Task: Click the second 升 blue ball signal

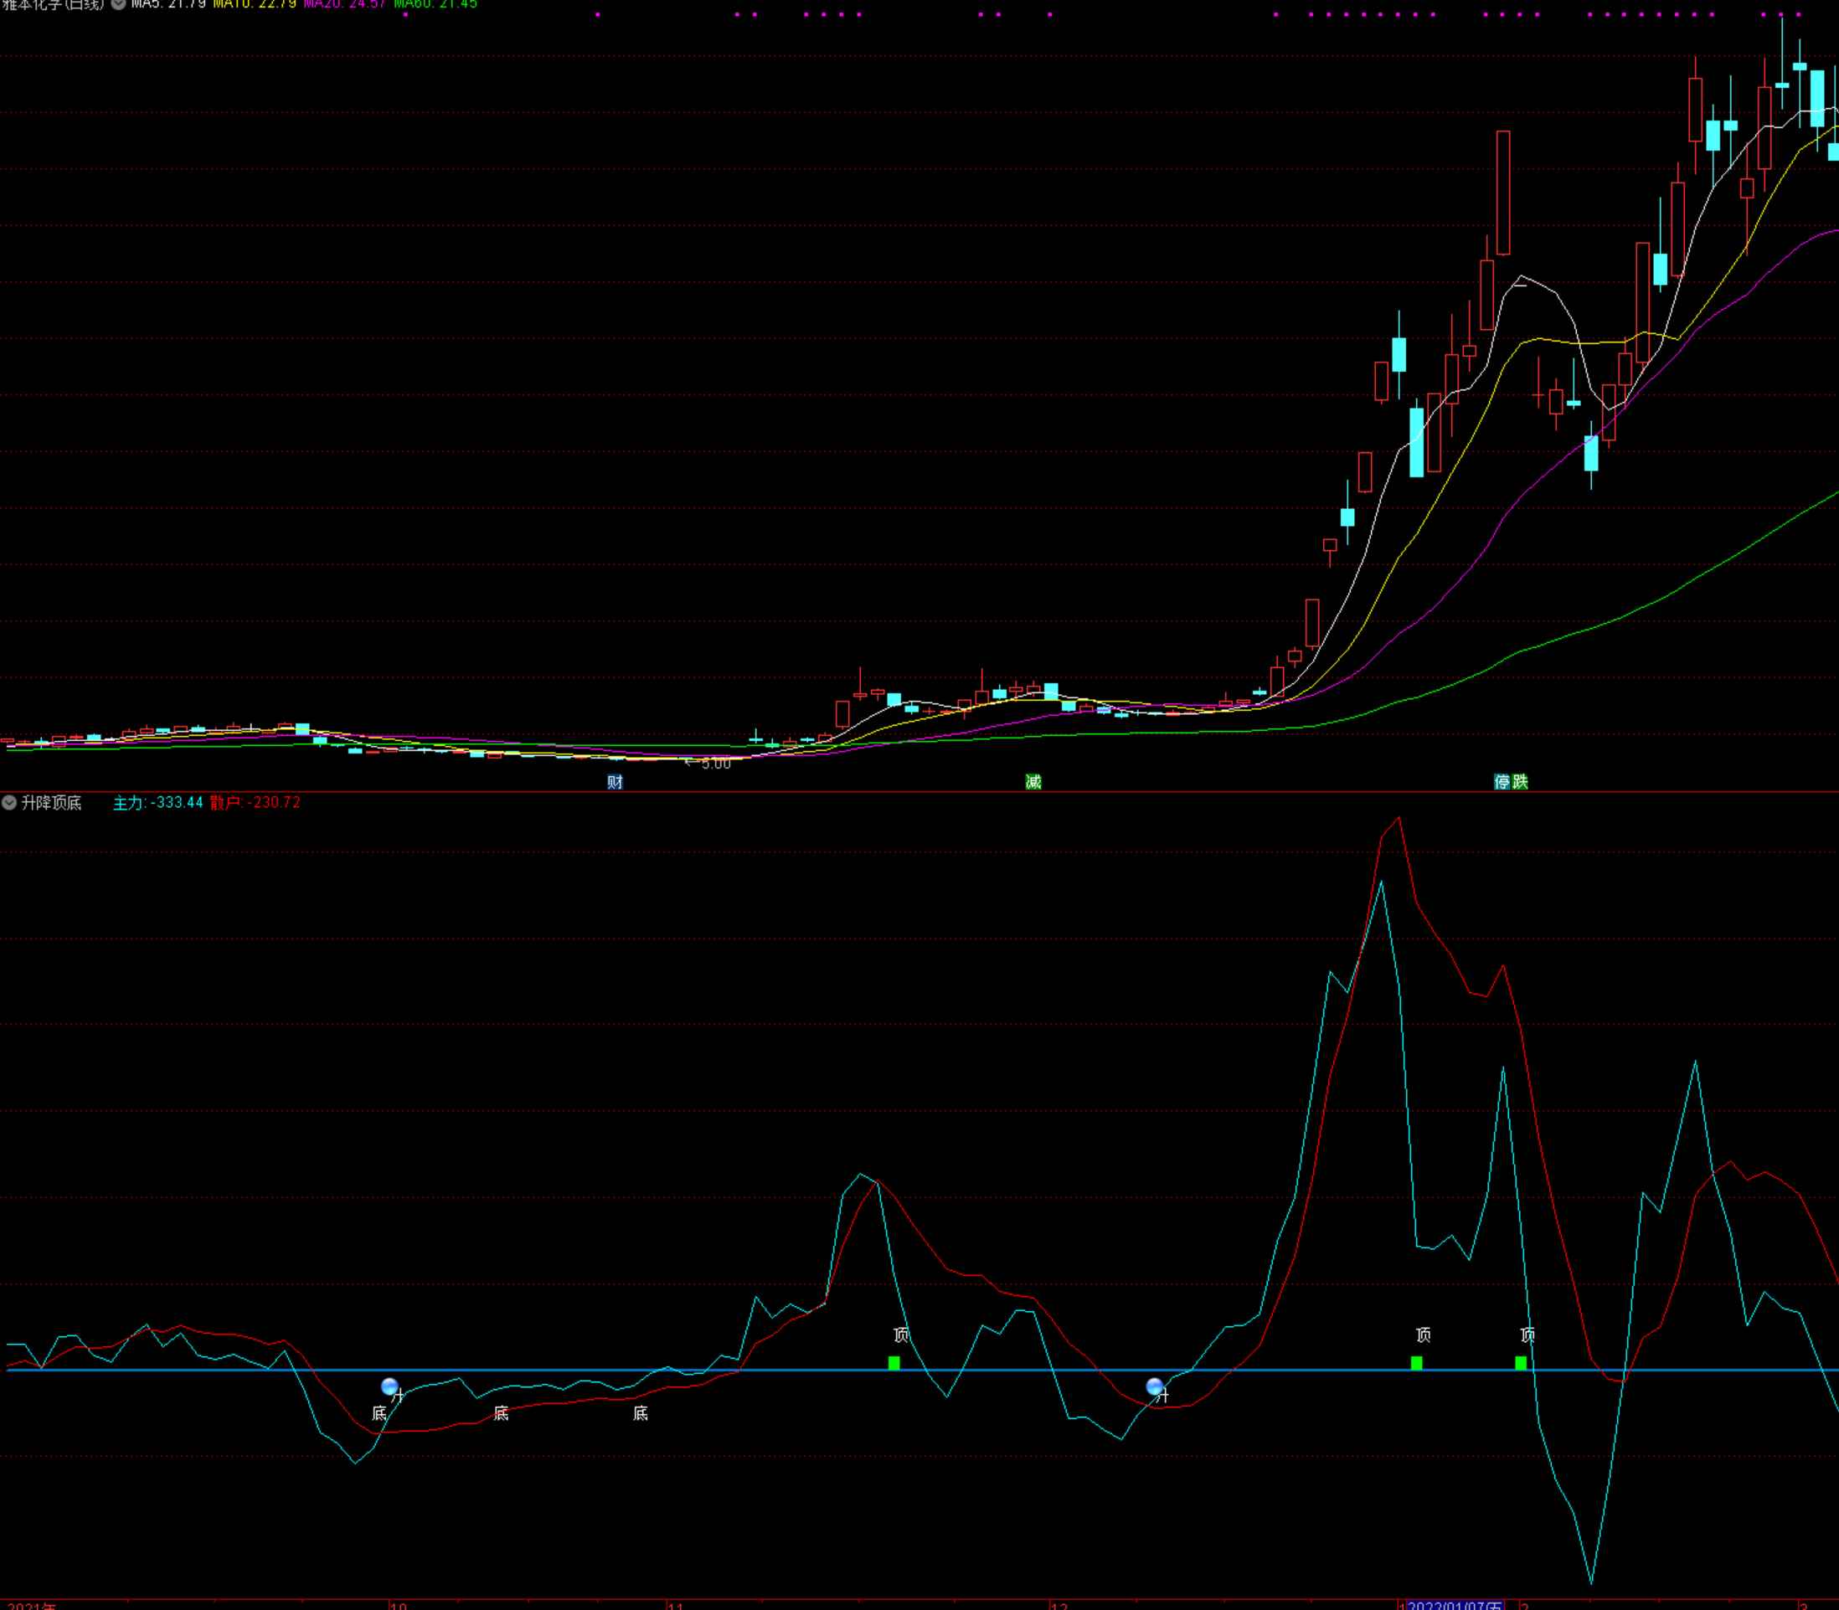Action: [1155, 1386]
